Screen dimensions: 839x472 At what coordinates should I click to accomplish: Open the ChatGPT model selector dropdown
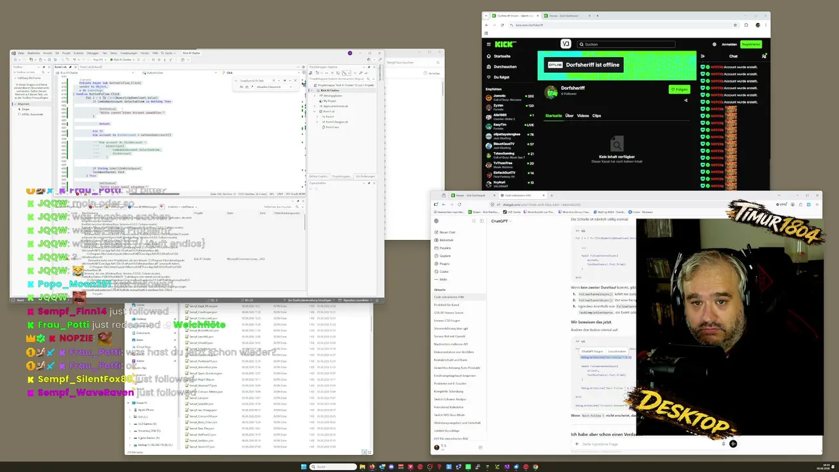pyautogui.click(x=501, y=221)
